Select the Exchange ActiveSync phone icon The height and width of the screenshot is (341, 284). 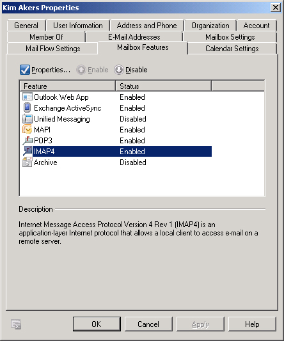click(27, 107)
